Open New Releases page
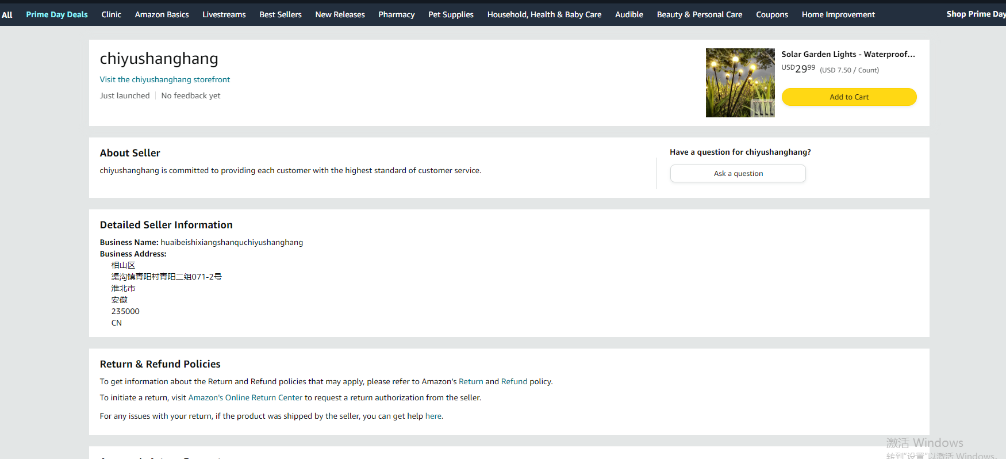1006x459 pixels. 340,14
